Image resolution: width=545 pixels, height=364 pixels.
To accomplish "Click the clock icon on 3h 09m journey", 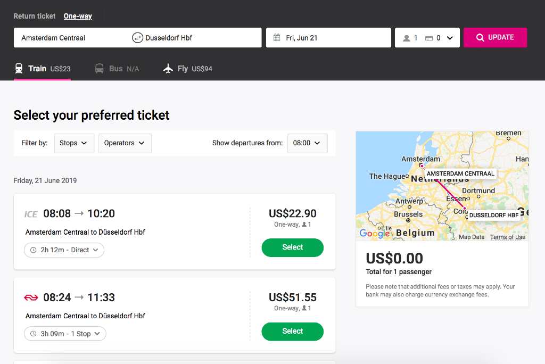I will [34, 334].
